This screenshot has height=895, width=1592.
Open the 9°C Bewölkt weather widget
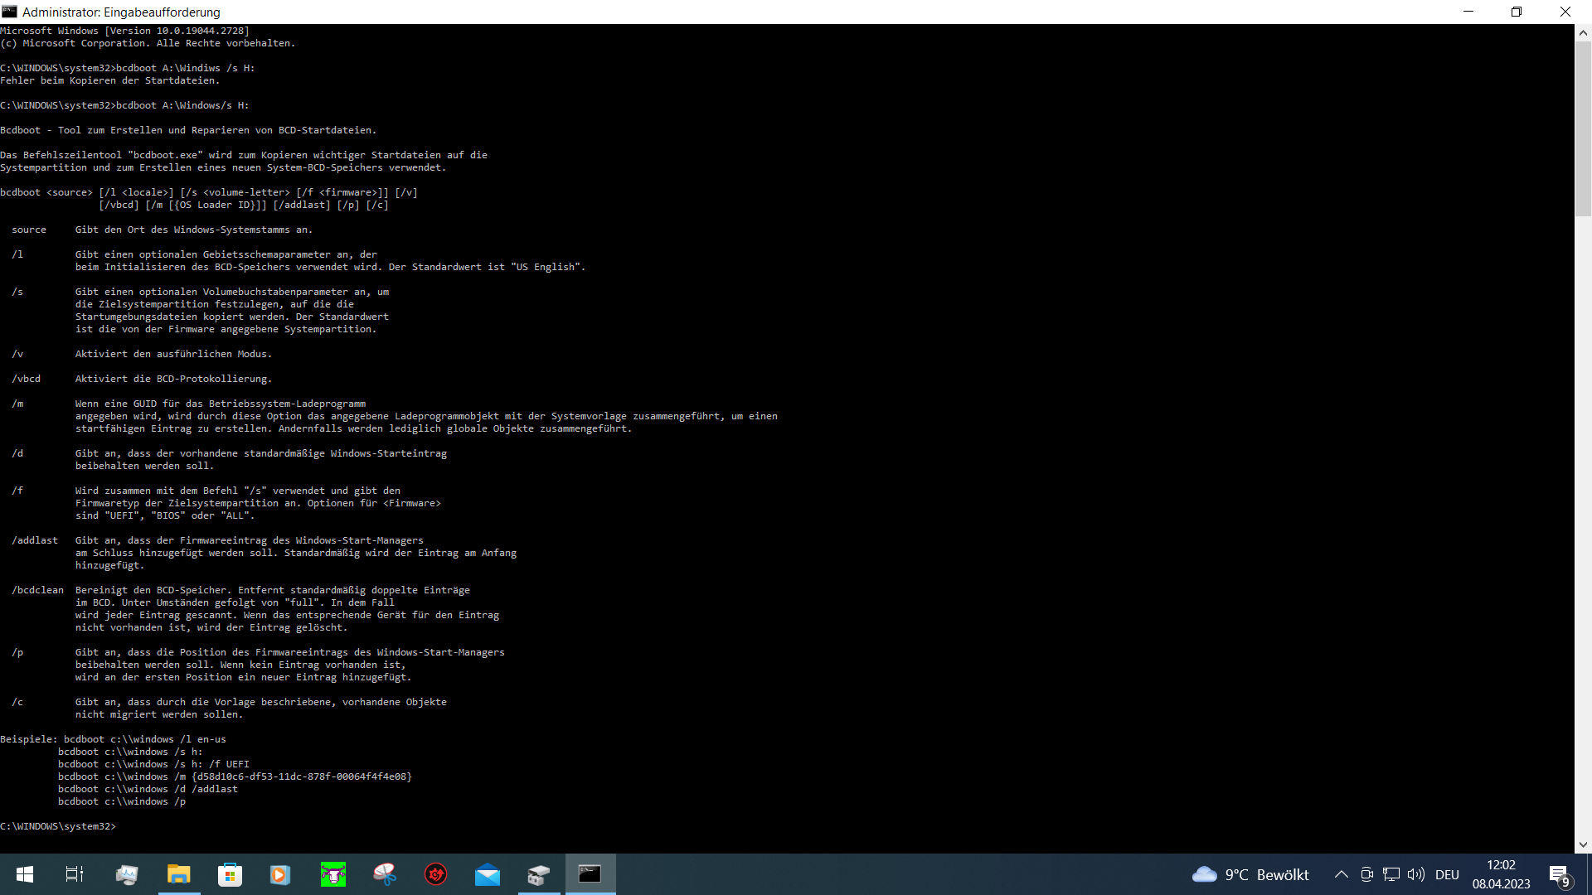click(x=1250, y=874)
